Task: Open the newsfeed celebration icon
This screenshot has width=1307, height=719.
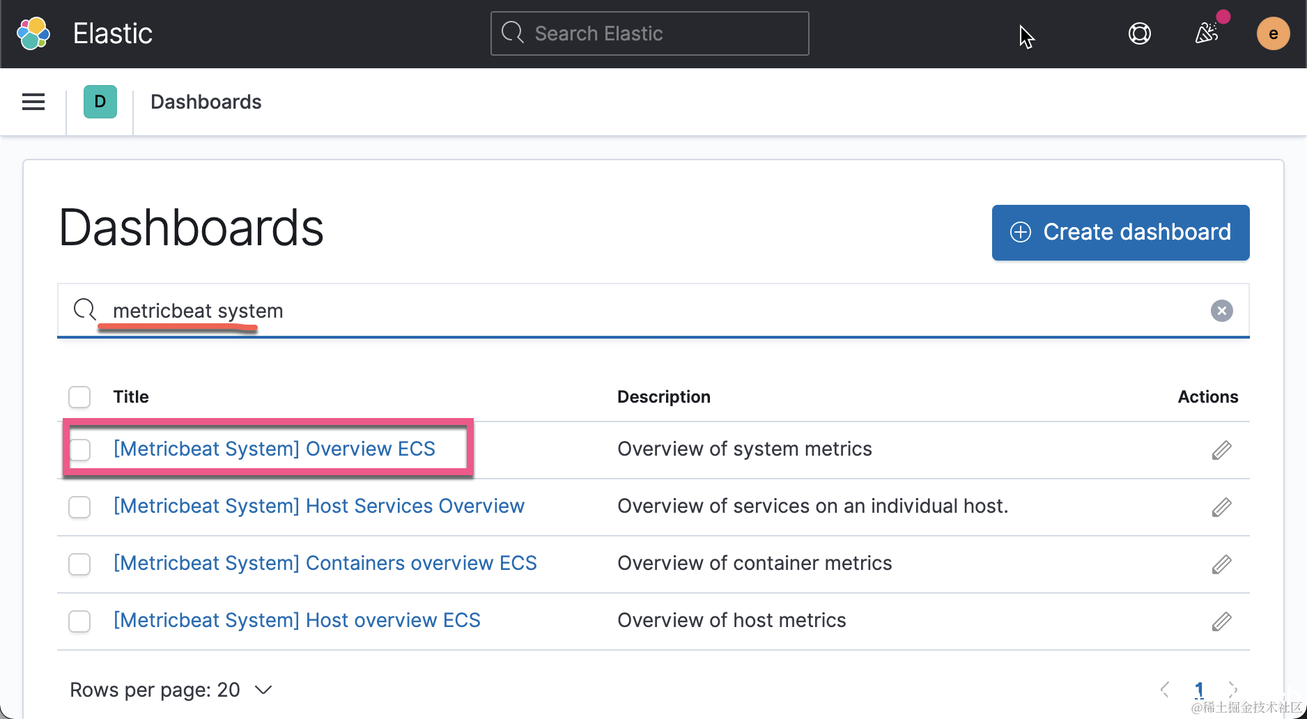Action: pyautogui.click(x=1207, y=33)
